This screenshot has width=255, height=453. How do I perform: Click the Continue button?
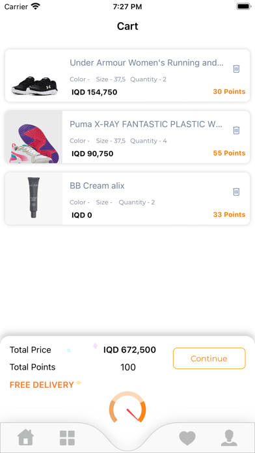click(x=209, y=358)
